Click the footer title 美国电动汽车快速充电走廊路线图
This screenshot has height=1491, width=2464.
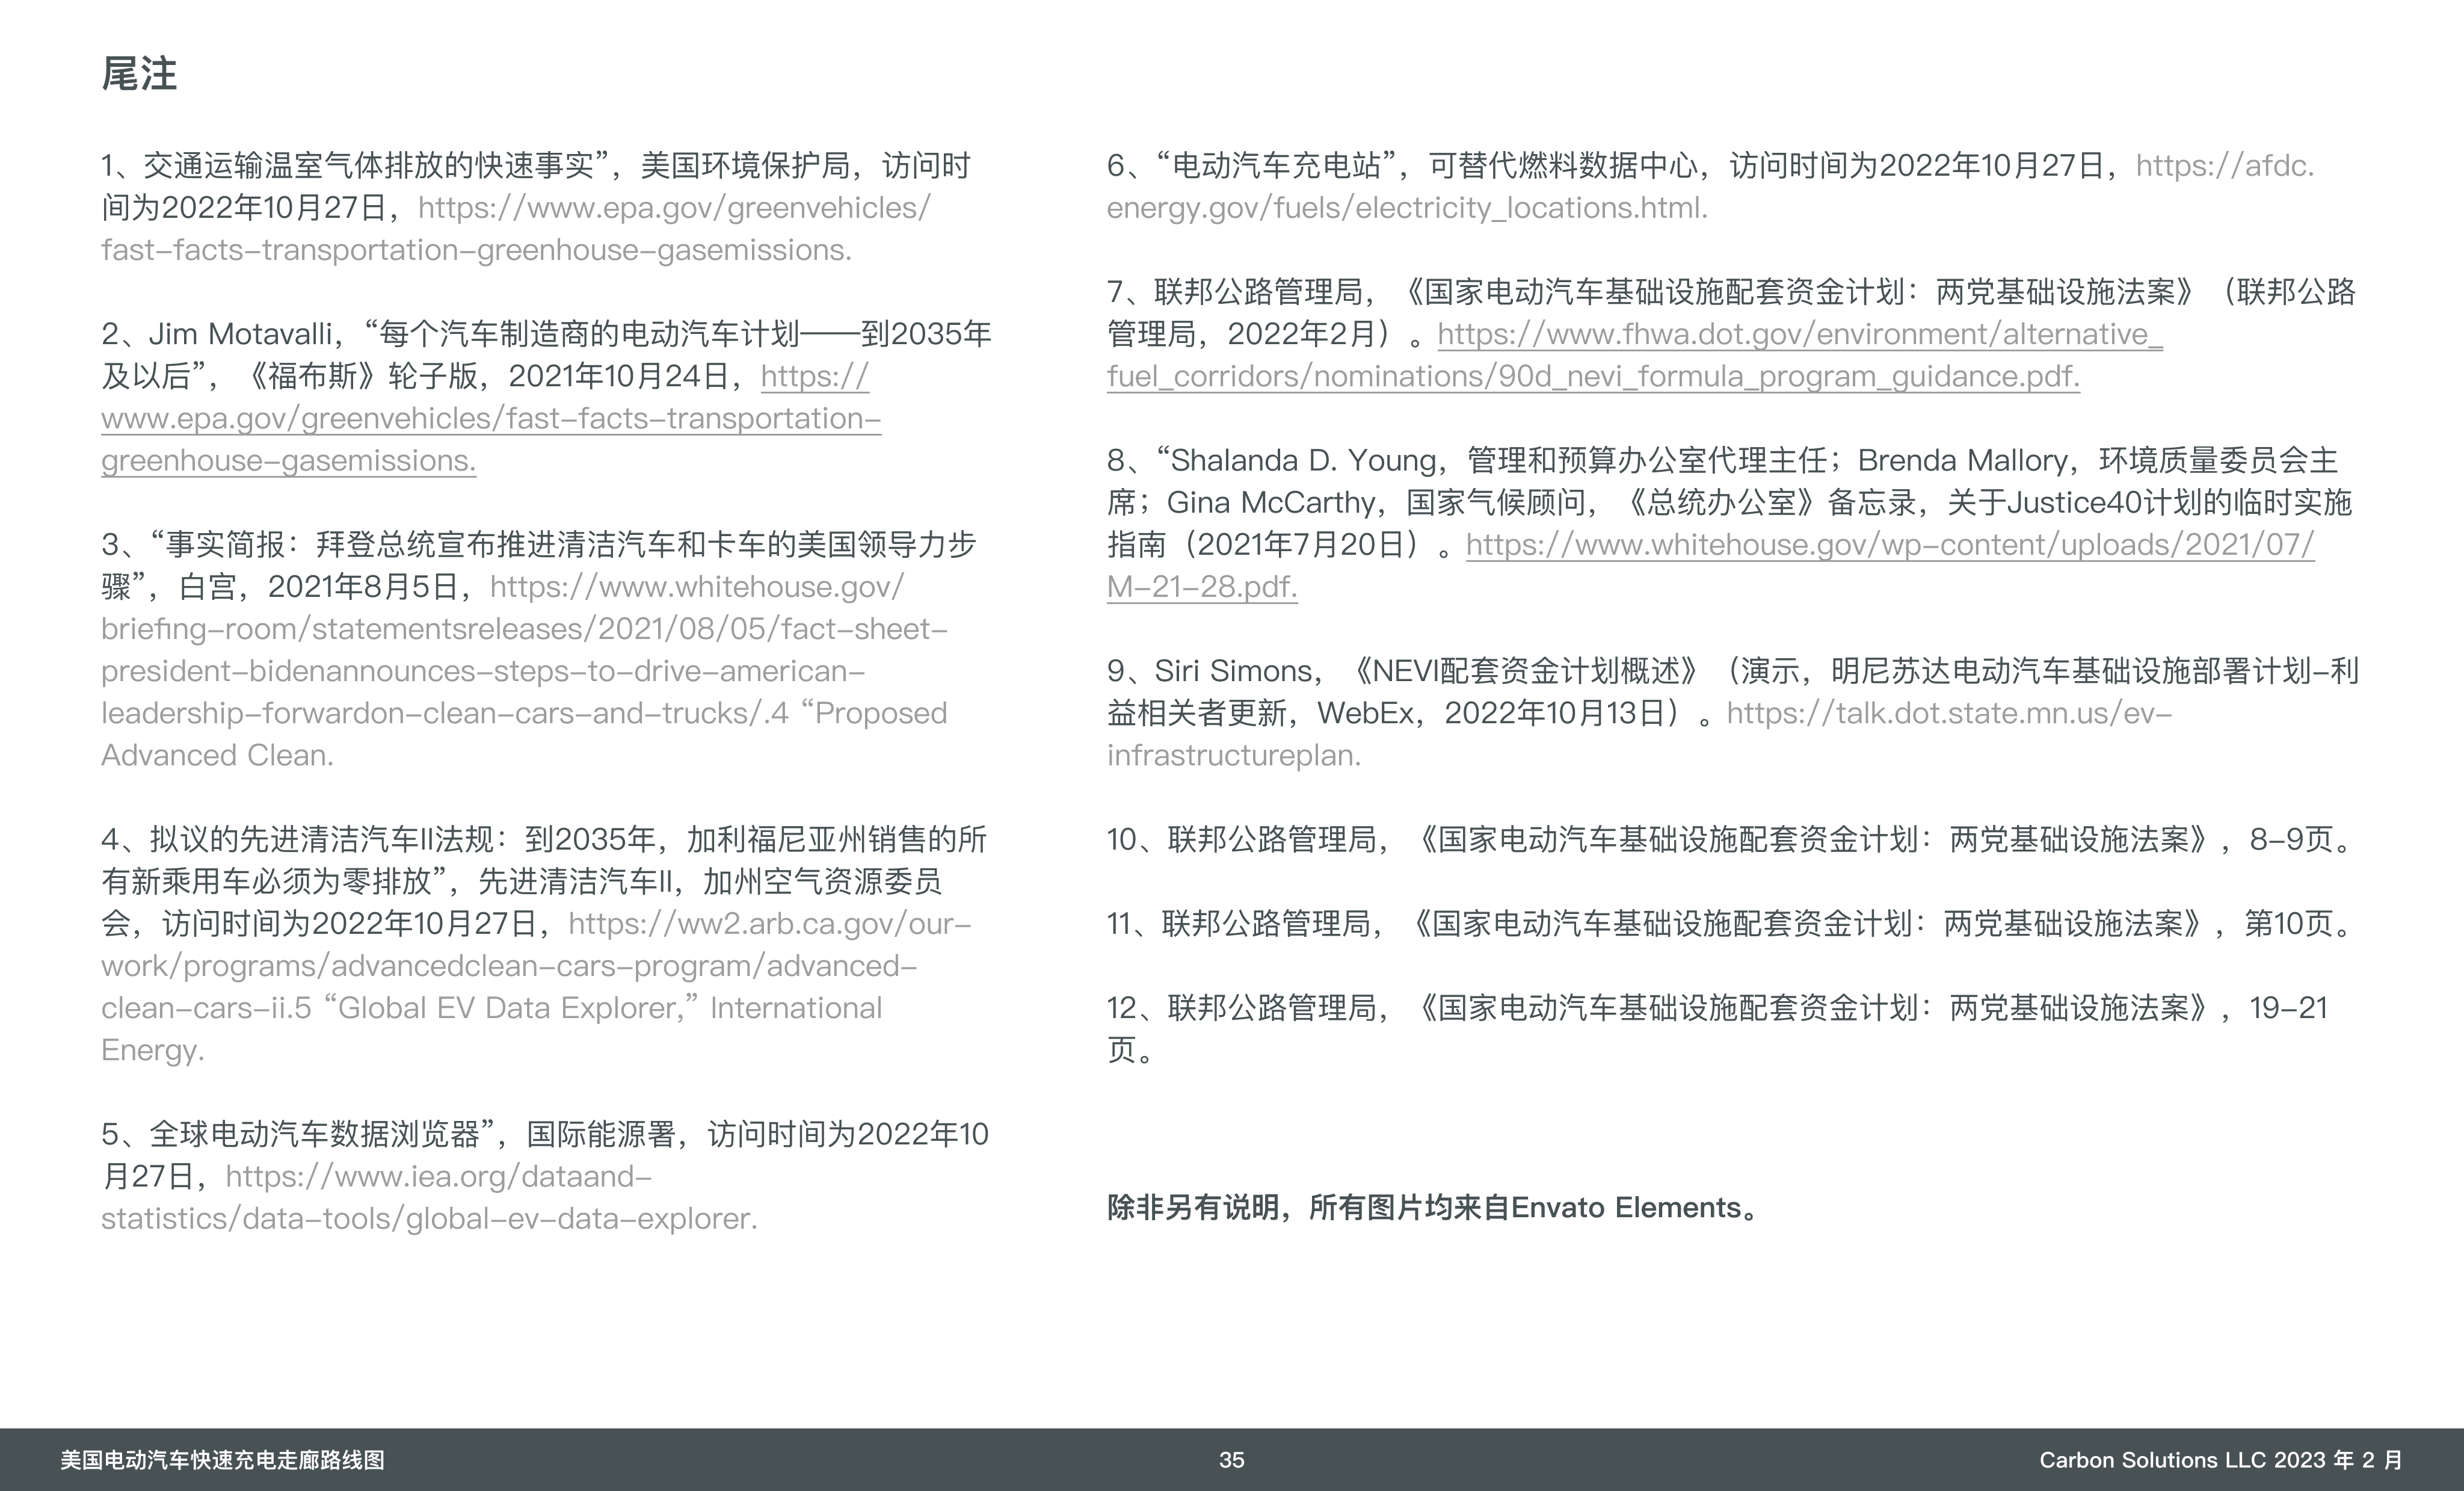(222, 1460)
